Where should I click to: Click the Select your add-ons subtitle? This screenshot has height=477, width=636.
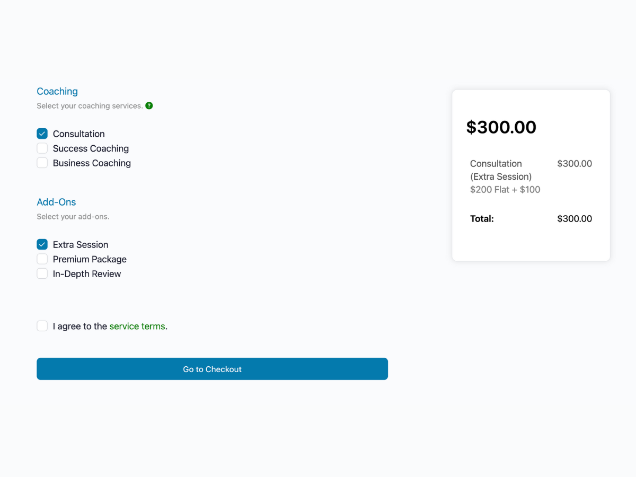[x=73, y=216]
